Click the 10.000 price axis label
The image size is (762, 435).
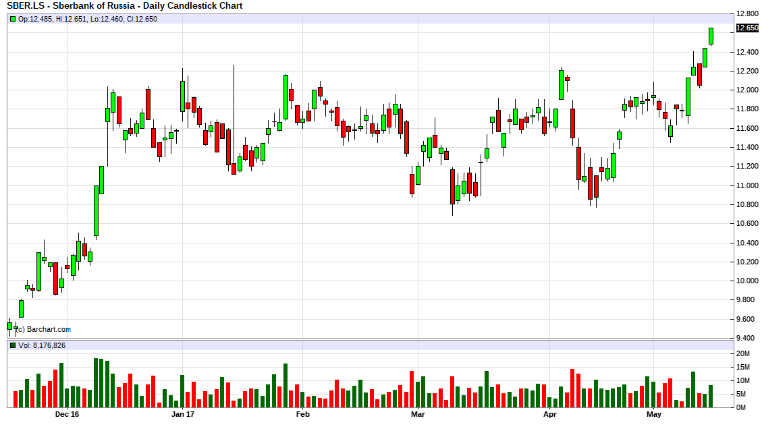click(747, 281)
